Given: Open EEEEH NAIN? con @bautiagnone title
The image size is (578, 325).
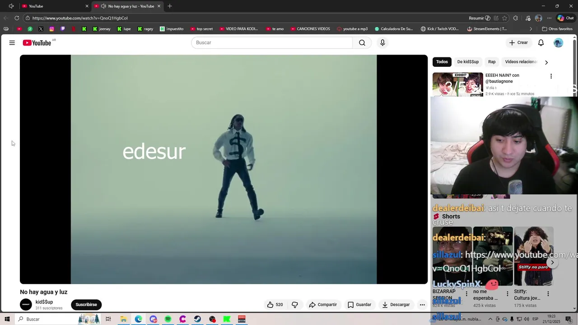Looking at the screenshot, I should coord(502,78).
